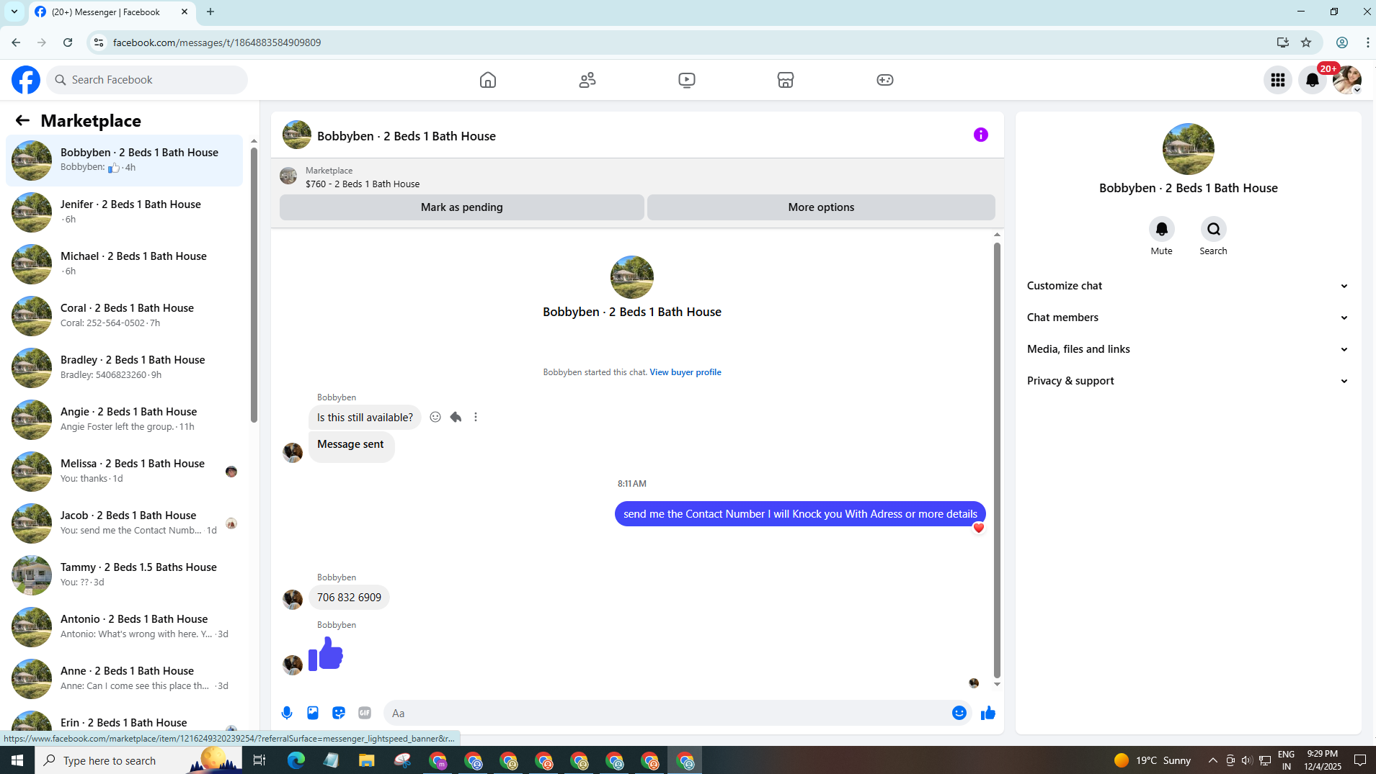The height and width of the screenshot is (774, 1376).
Task: Choose a GIF with the GIF icon
Action: [x=365, y=713]
